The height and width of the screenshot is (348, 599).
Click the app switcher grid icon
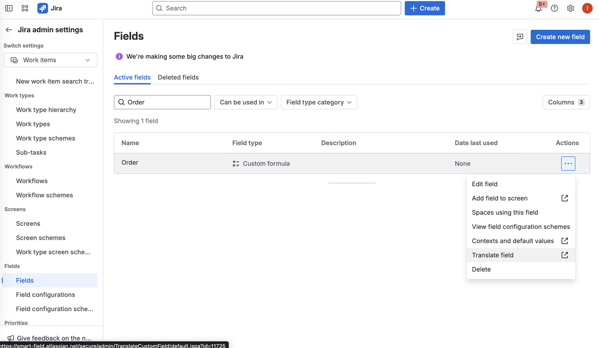tap(25, 8)
